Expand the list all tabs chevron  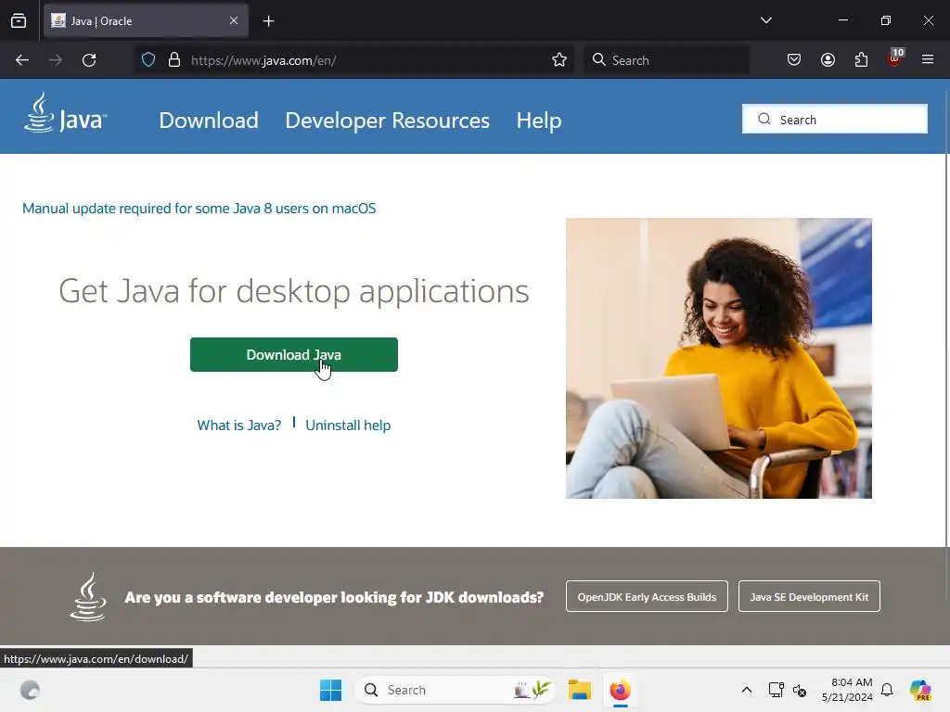(765, 20)
